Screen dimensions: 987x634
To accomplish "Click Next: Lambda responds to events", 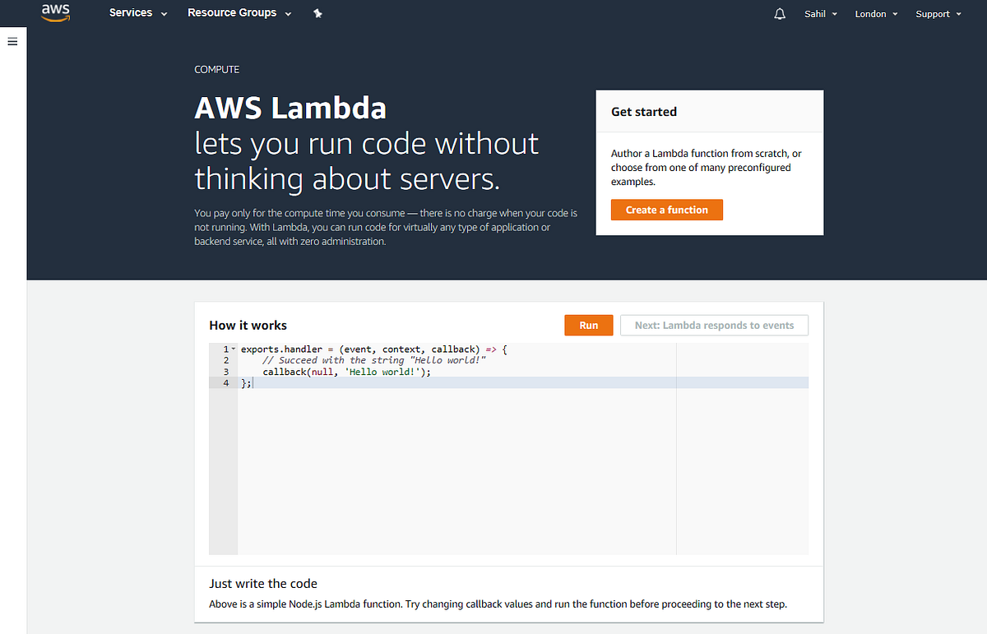I will (x=714, y=326).
